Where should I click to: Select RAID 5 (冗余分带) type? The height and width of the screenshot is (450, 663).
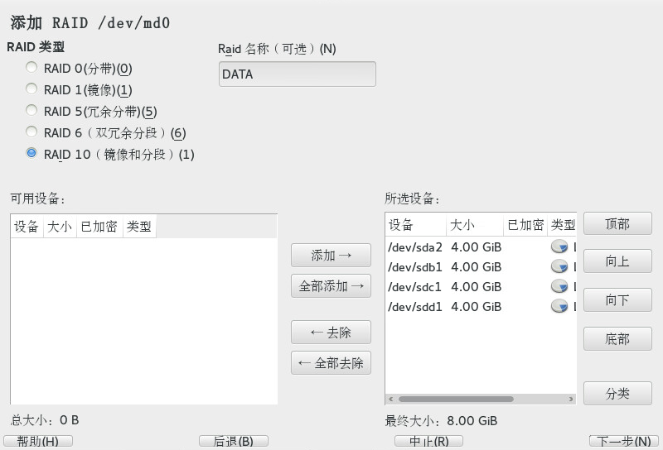point(31,111)
